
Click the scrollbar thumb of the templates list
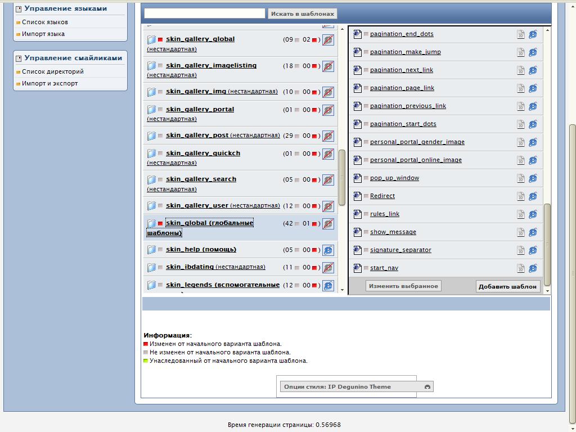pos(547,245)
